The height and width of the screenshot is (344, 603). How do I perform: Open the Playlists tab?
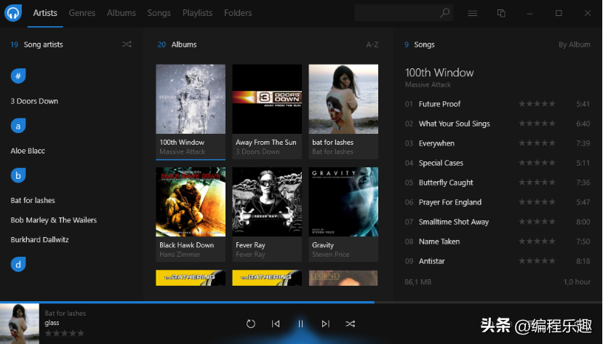(x=197, y=13)
